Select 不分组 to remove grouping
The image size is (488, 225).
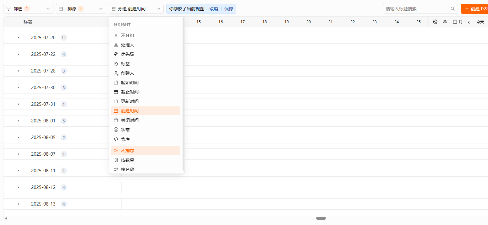coord(127,35)
